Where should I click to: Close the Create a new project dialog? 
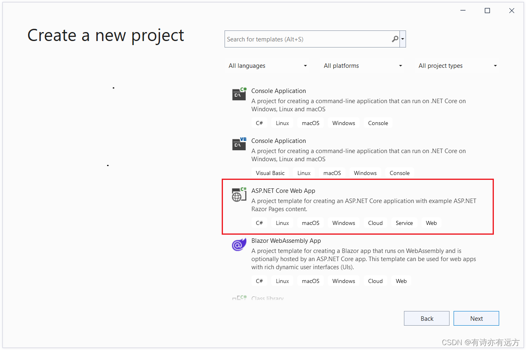[512, 11]
